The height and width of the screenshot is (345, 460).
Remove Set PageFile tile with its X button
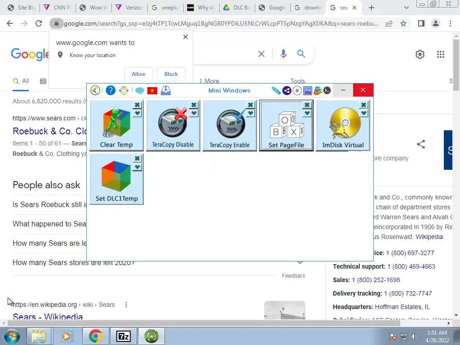[x=307, y=105]
